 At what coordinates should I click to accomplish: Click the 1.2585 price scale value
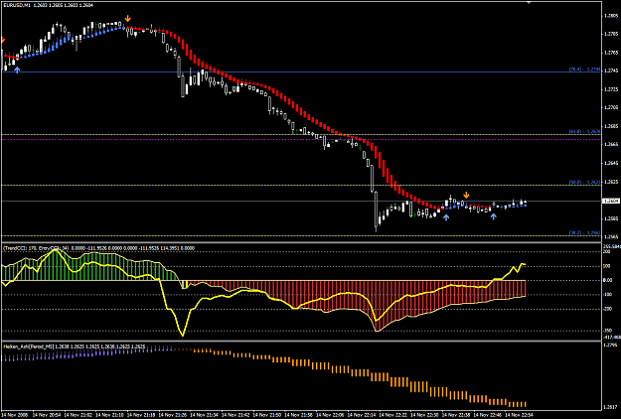tap(611, 218)
